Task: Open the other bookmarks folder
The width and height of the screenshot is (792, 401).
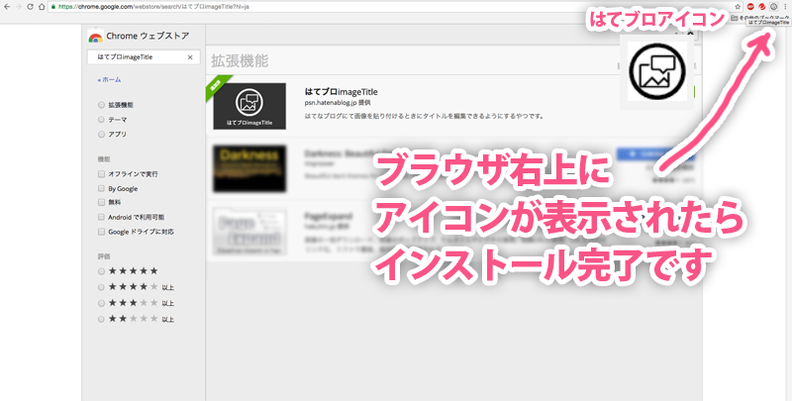Action: click(759, 18)
